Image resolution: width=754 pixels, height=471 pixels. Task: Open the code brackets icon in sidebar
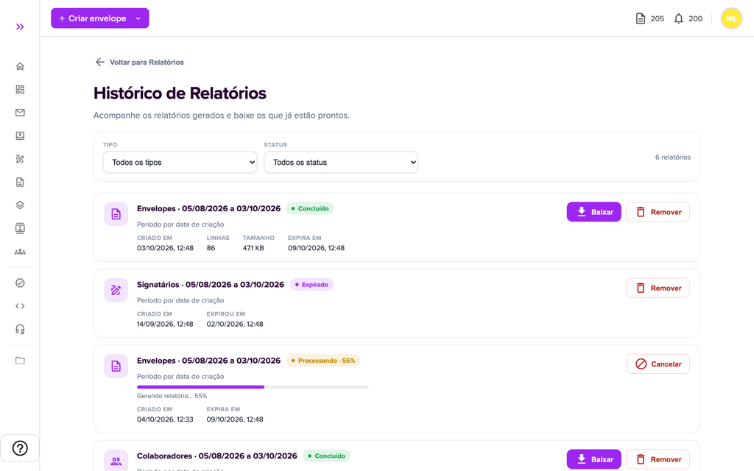coord(20,306)
